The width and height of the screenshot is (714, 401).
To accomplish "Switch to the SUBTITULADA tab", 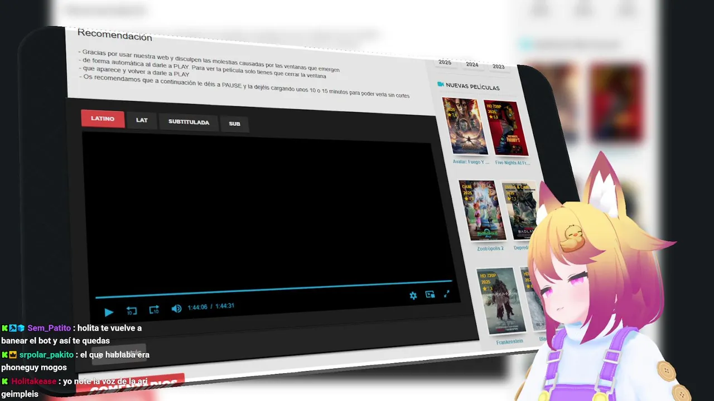I will pos(189,122).
